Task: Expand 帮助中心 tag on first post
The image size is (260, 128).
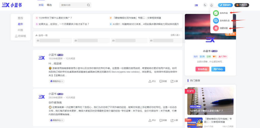Action: tap(57, 81)
